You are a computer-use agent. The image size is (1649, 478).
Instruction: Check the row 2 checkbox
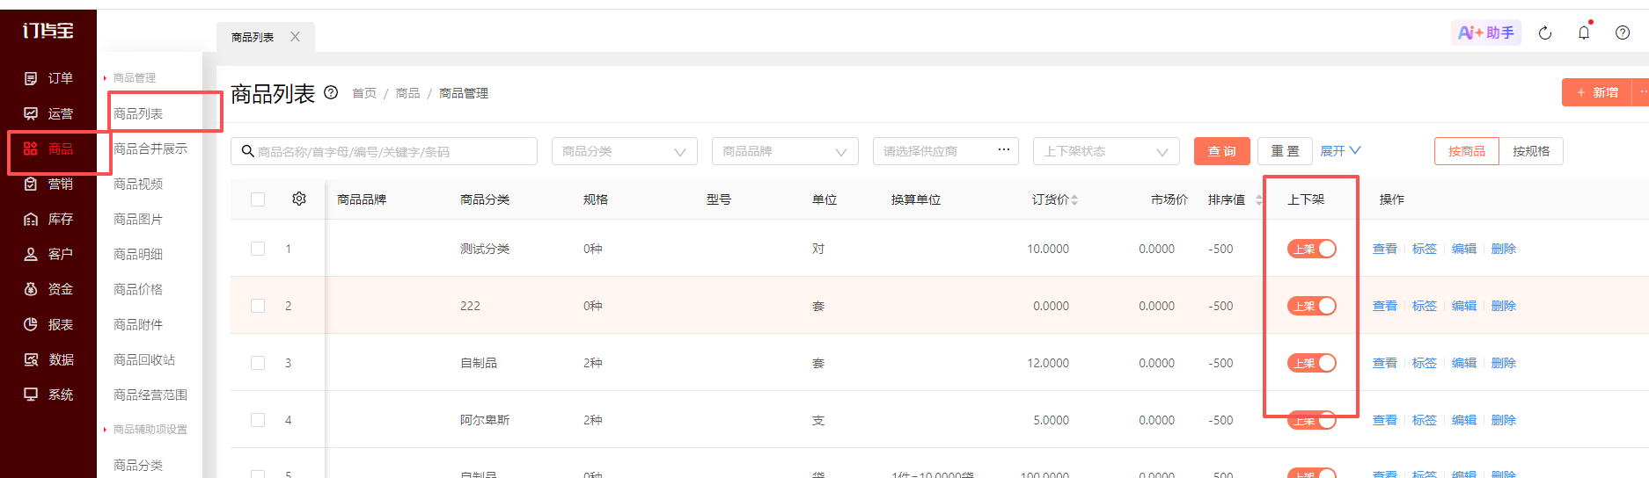258,306
